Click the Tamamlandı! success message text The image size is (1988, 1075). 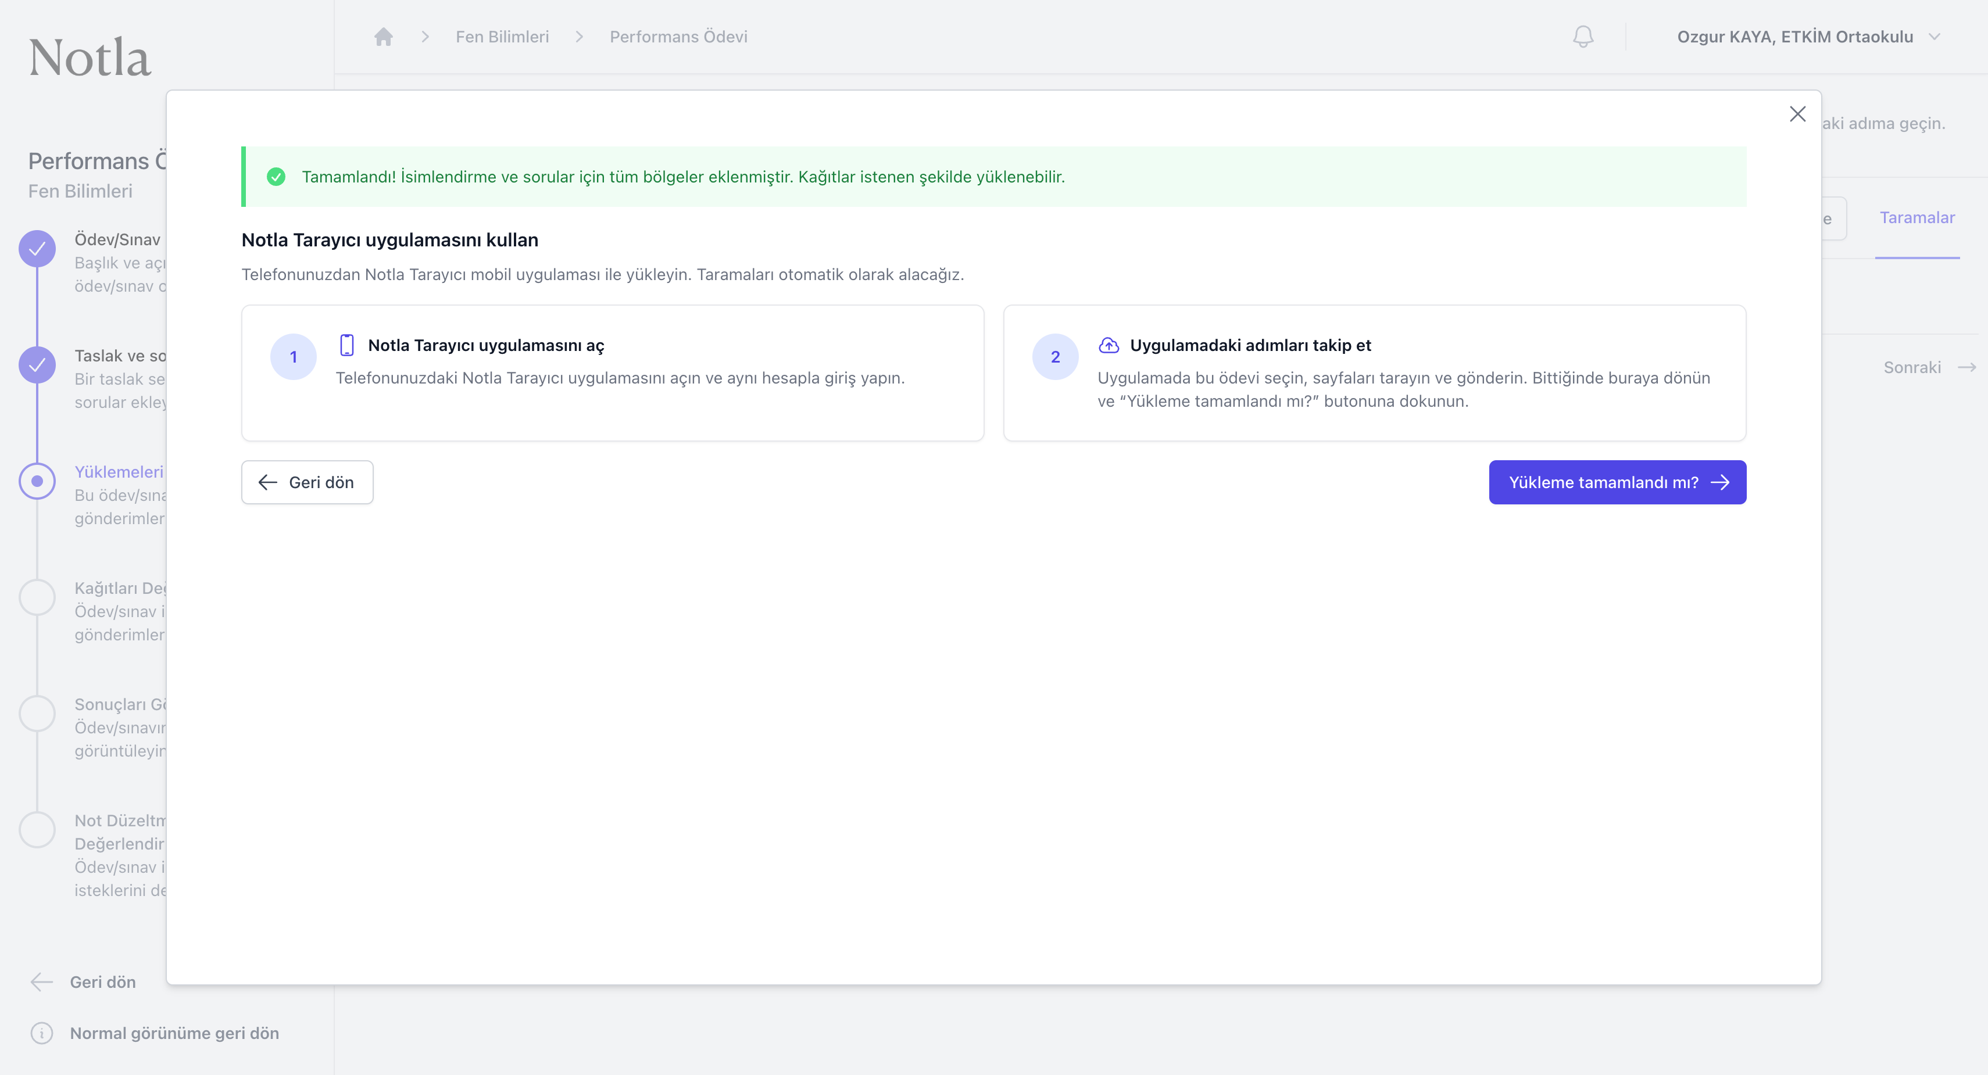tap(683, 177)
